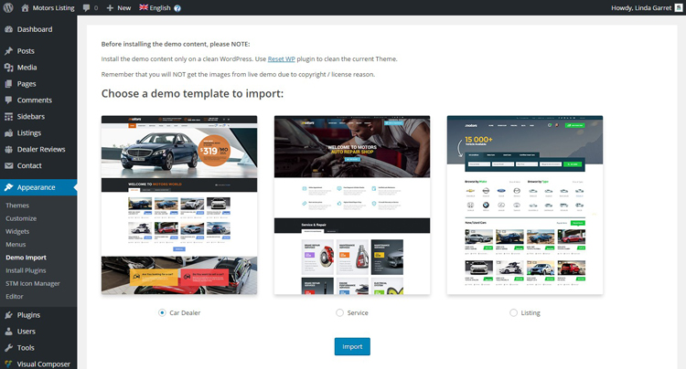
Task: Follow the Reset WP plugin link
Action: coord(282,59)
